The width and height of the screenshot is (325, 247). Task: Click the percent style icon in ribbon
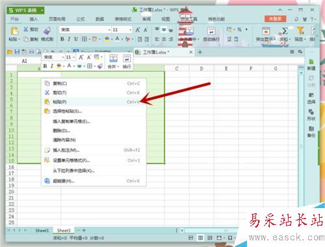click(x=239, y=29)
